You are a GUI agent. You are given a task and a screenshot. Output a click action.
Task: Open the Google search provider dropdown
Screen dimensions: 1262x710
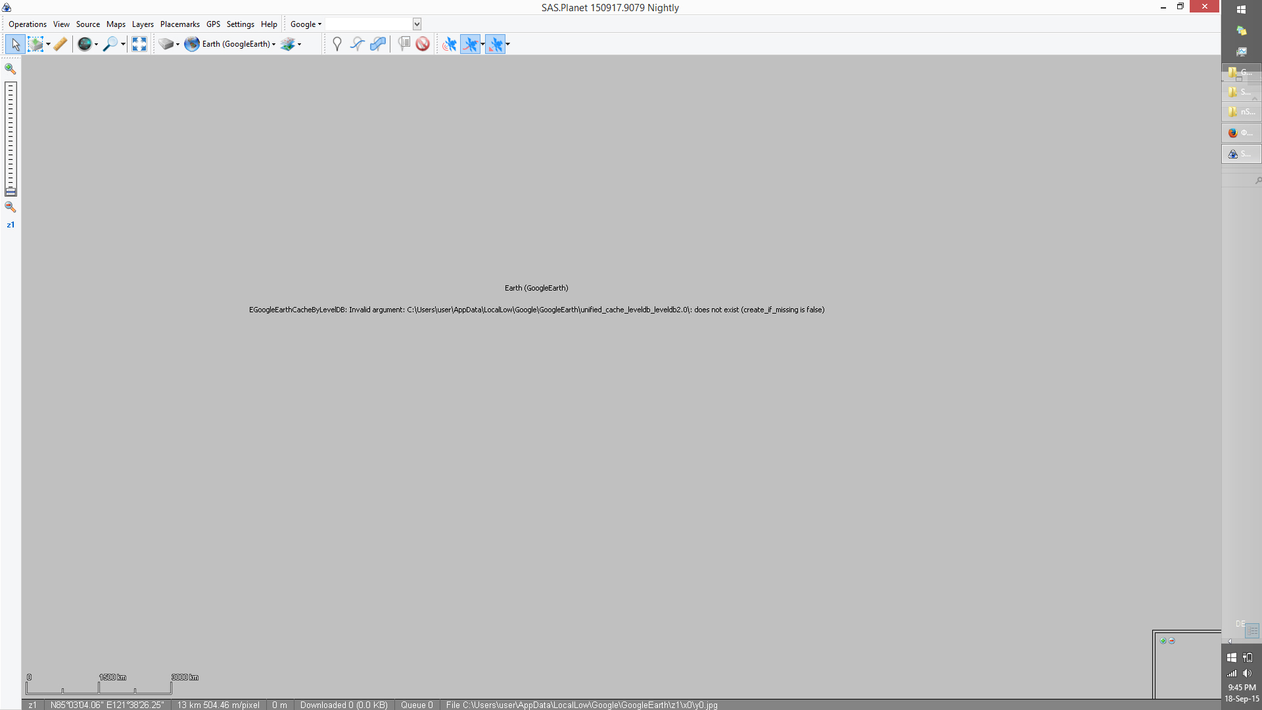click(306, 24)
